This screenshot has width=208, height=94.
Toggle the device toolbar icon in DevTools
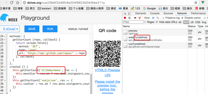(129, 13)
